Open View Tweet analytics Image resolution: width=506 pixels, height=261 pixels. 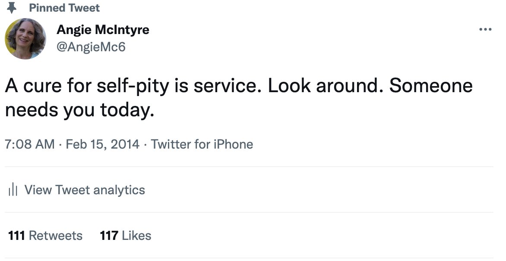(x=85, y=190)
